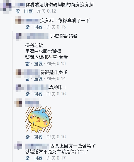Viewport: 134px width, 162px height.
Task: Click 回覆 under 覺得是什麼嗎 comment
Action: tap(38, 79)
